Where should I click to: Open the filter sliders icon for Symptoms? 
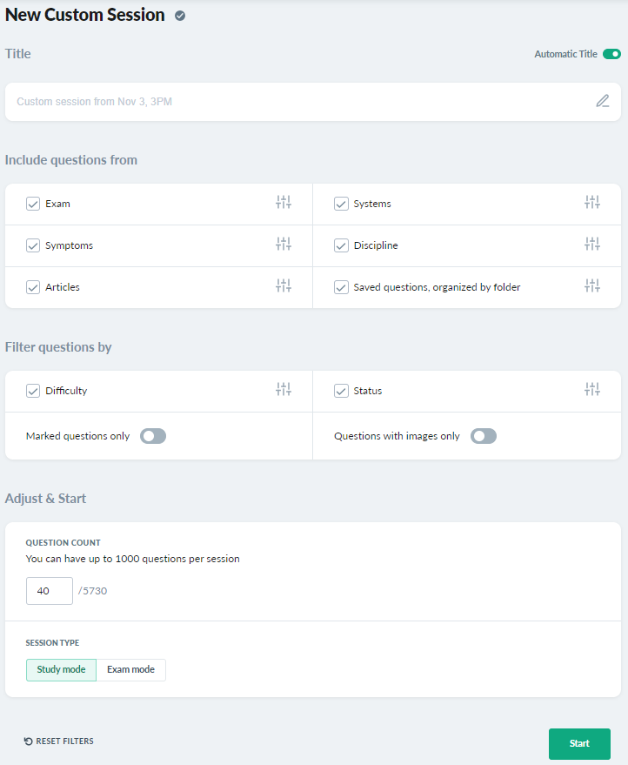(284, 244)
